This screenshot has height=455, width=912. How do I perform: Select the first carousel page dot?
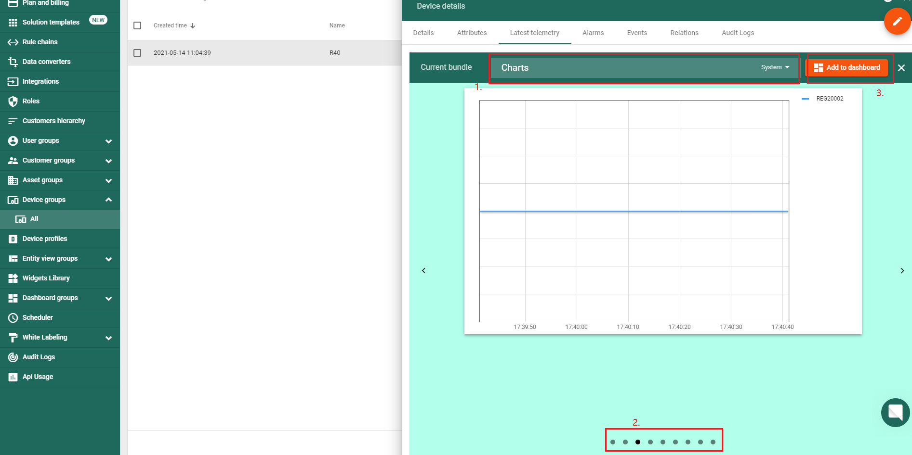tap(613, 442)
